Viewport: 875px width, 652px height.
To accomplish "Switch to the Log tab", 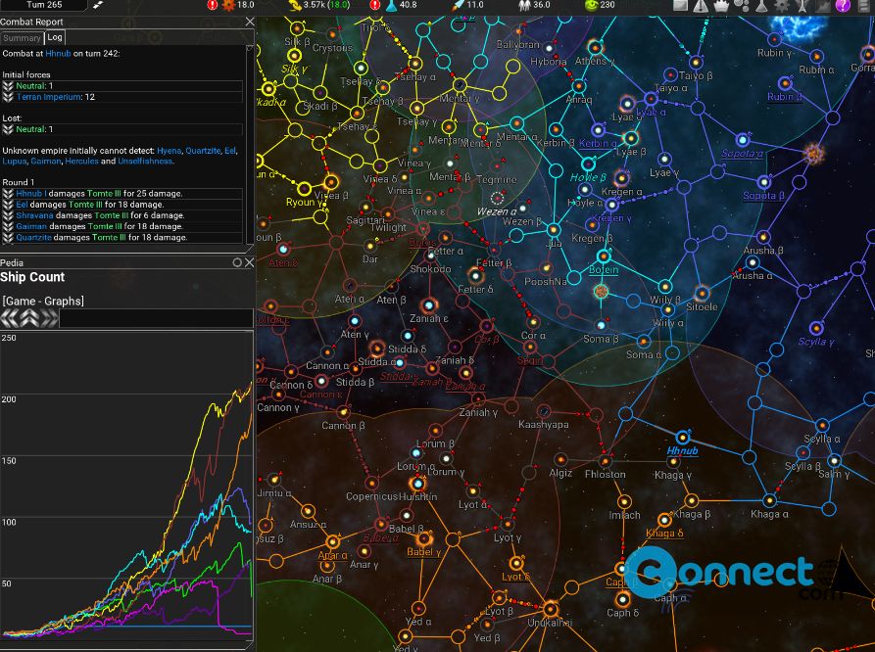I will click(x=55, y=37).
